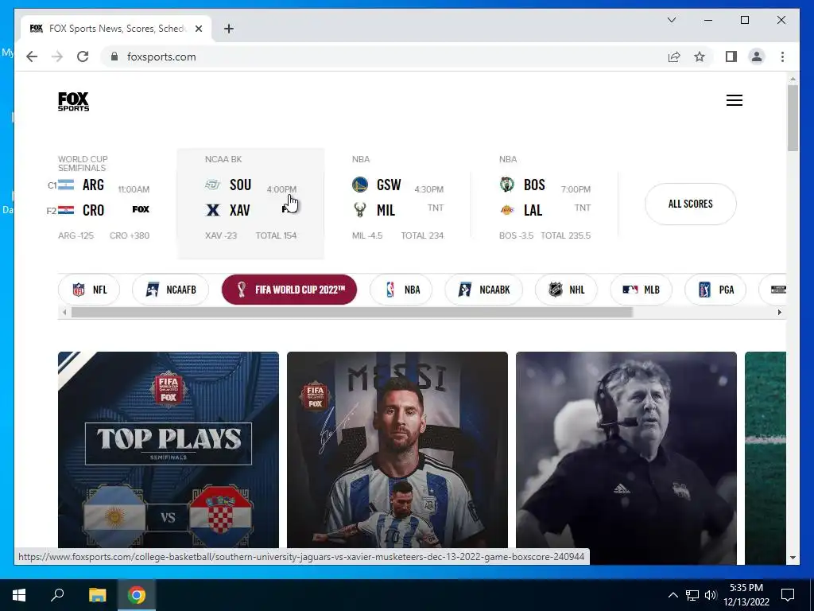
Task: Open a new tab
Action: 228,29
